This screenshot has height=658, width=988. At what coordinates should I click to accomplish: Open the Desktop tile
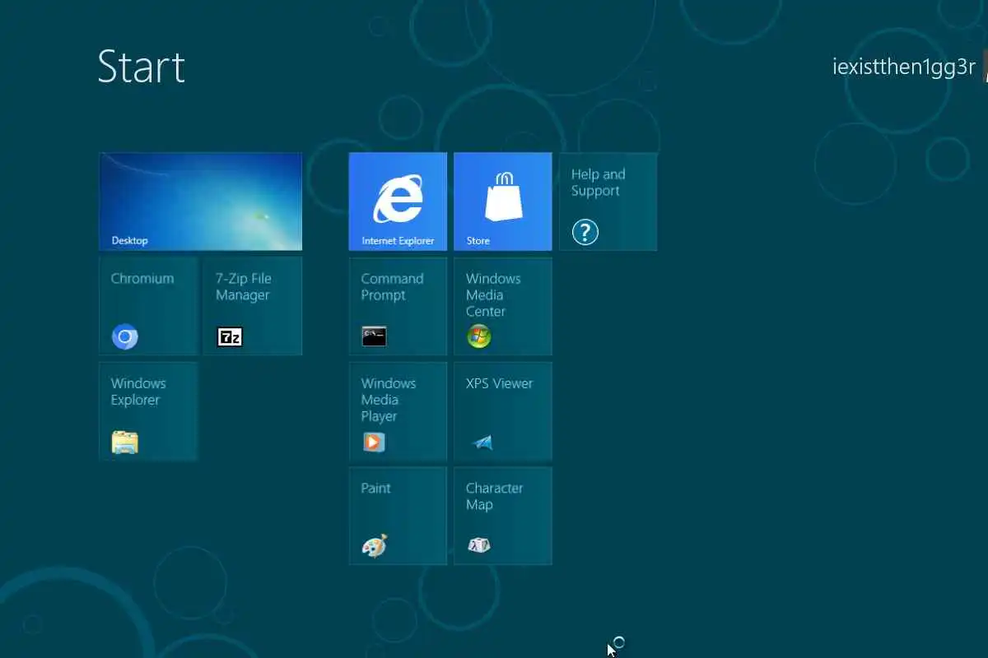coord(200,201)
